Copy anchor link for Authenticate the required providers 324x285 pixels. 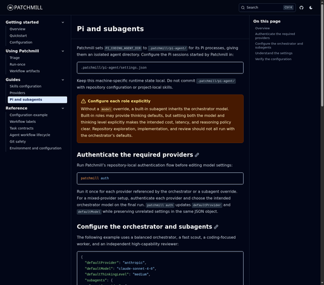(197, 155)
